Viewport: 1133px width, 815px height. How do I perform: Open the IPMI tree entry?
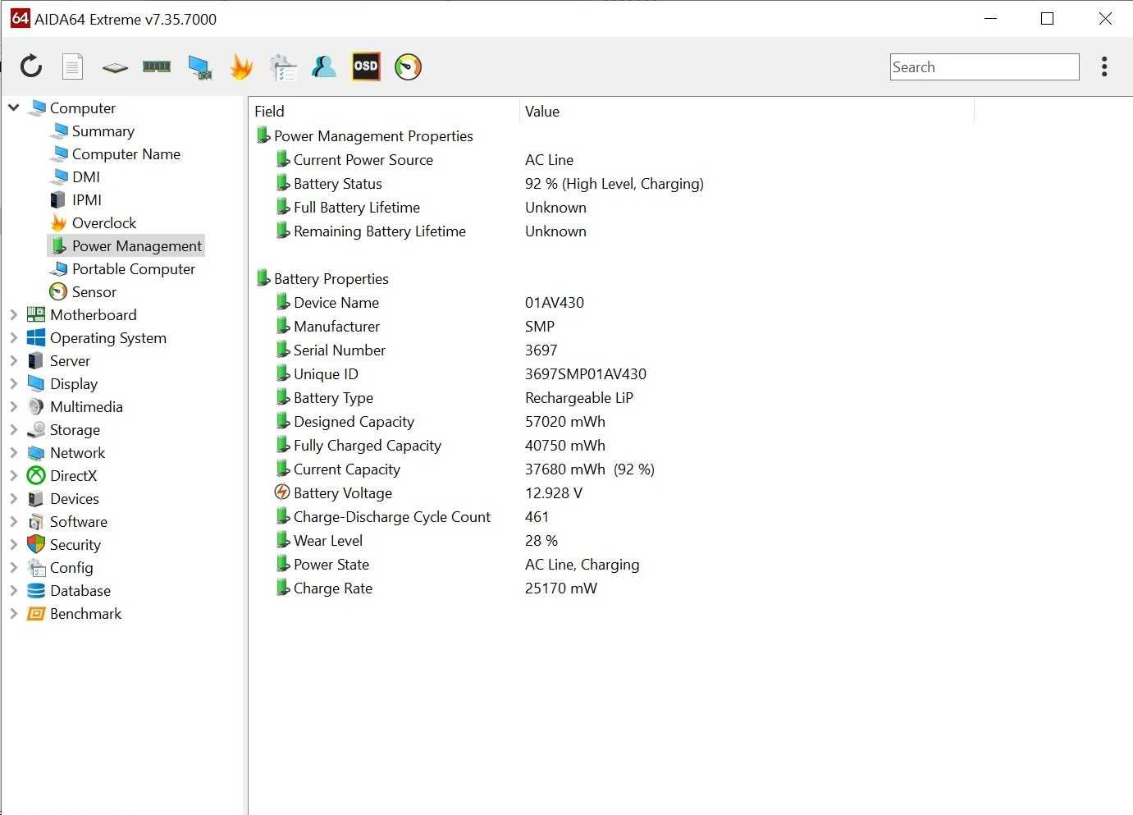coord(87,199)
